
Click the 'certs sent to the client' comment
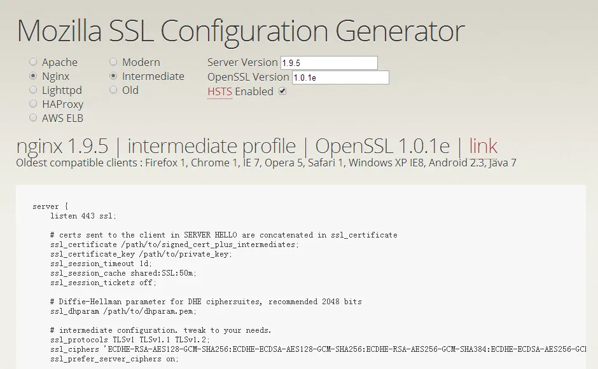[x=224, y=235]
